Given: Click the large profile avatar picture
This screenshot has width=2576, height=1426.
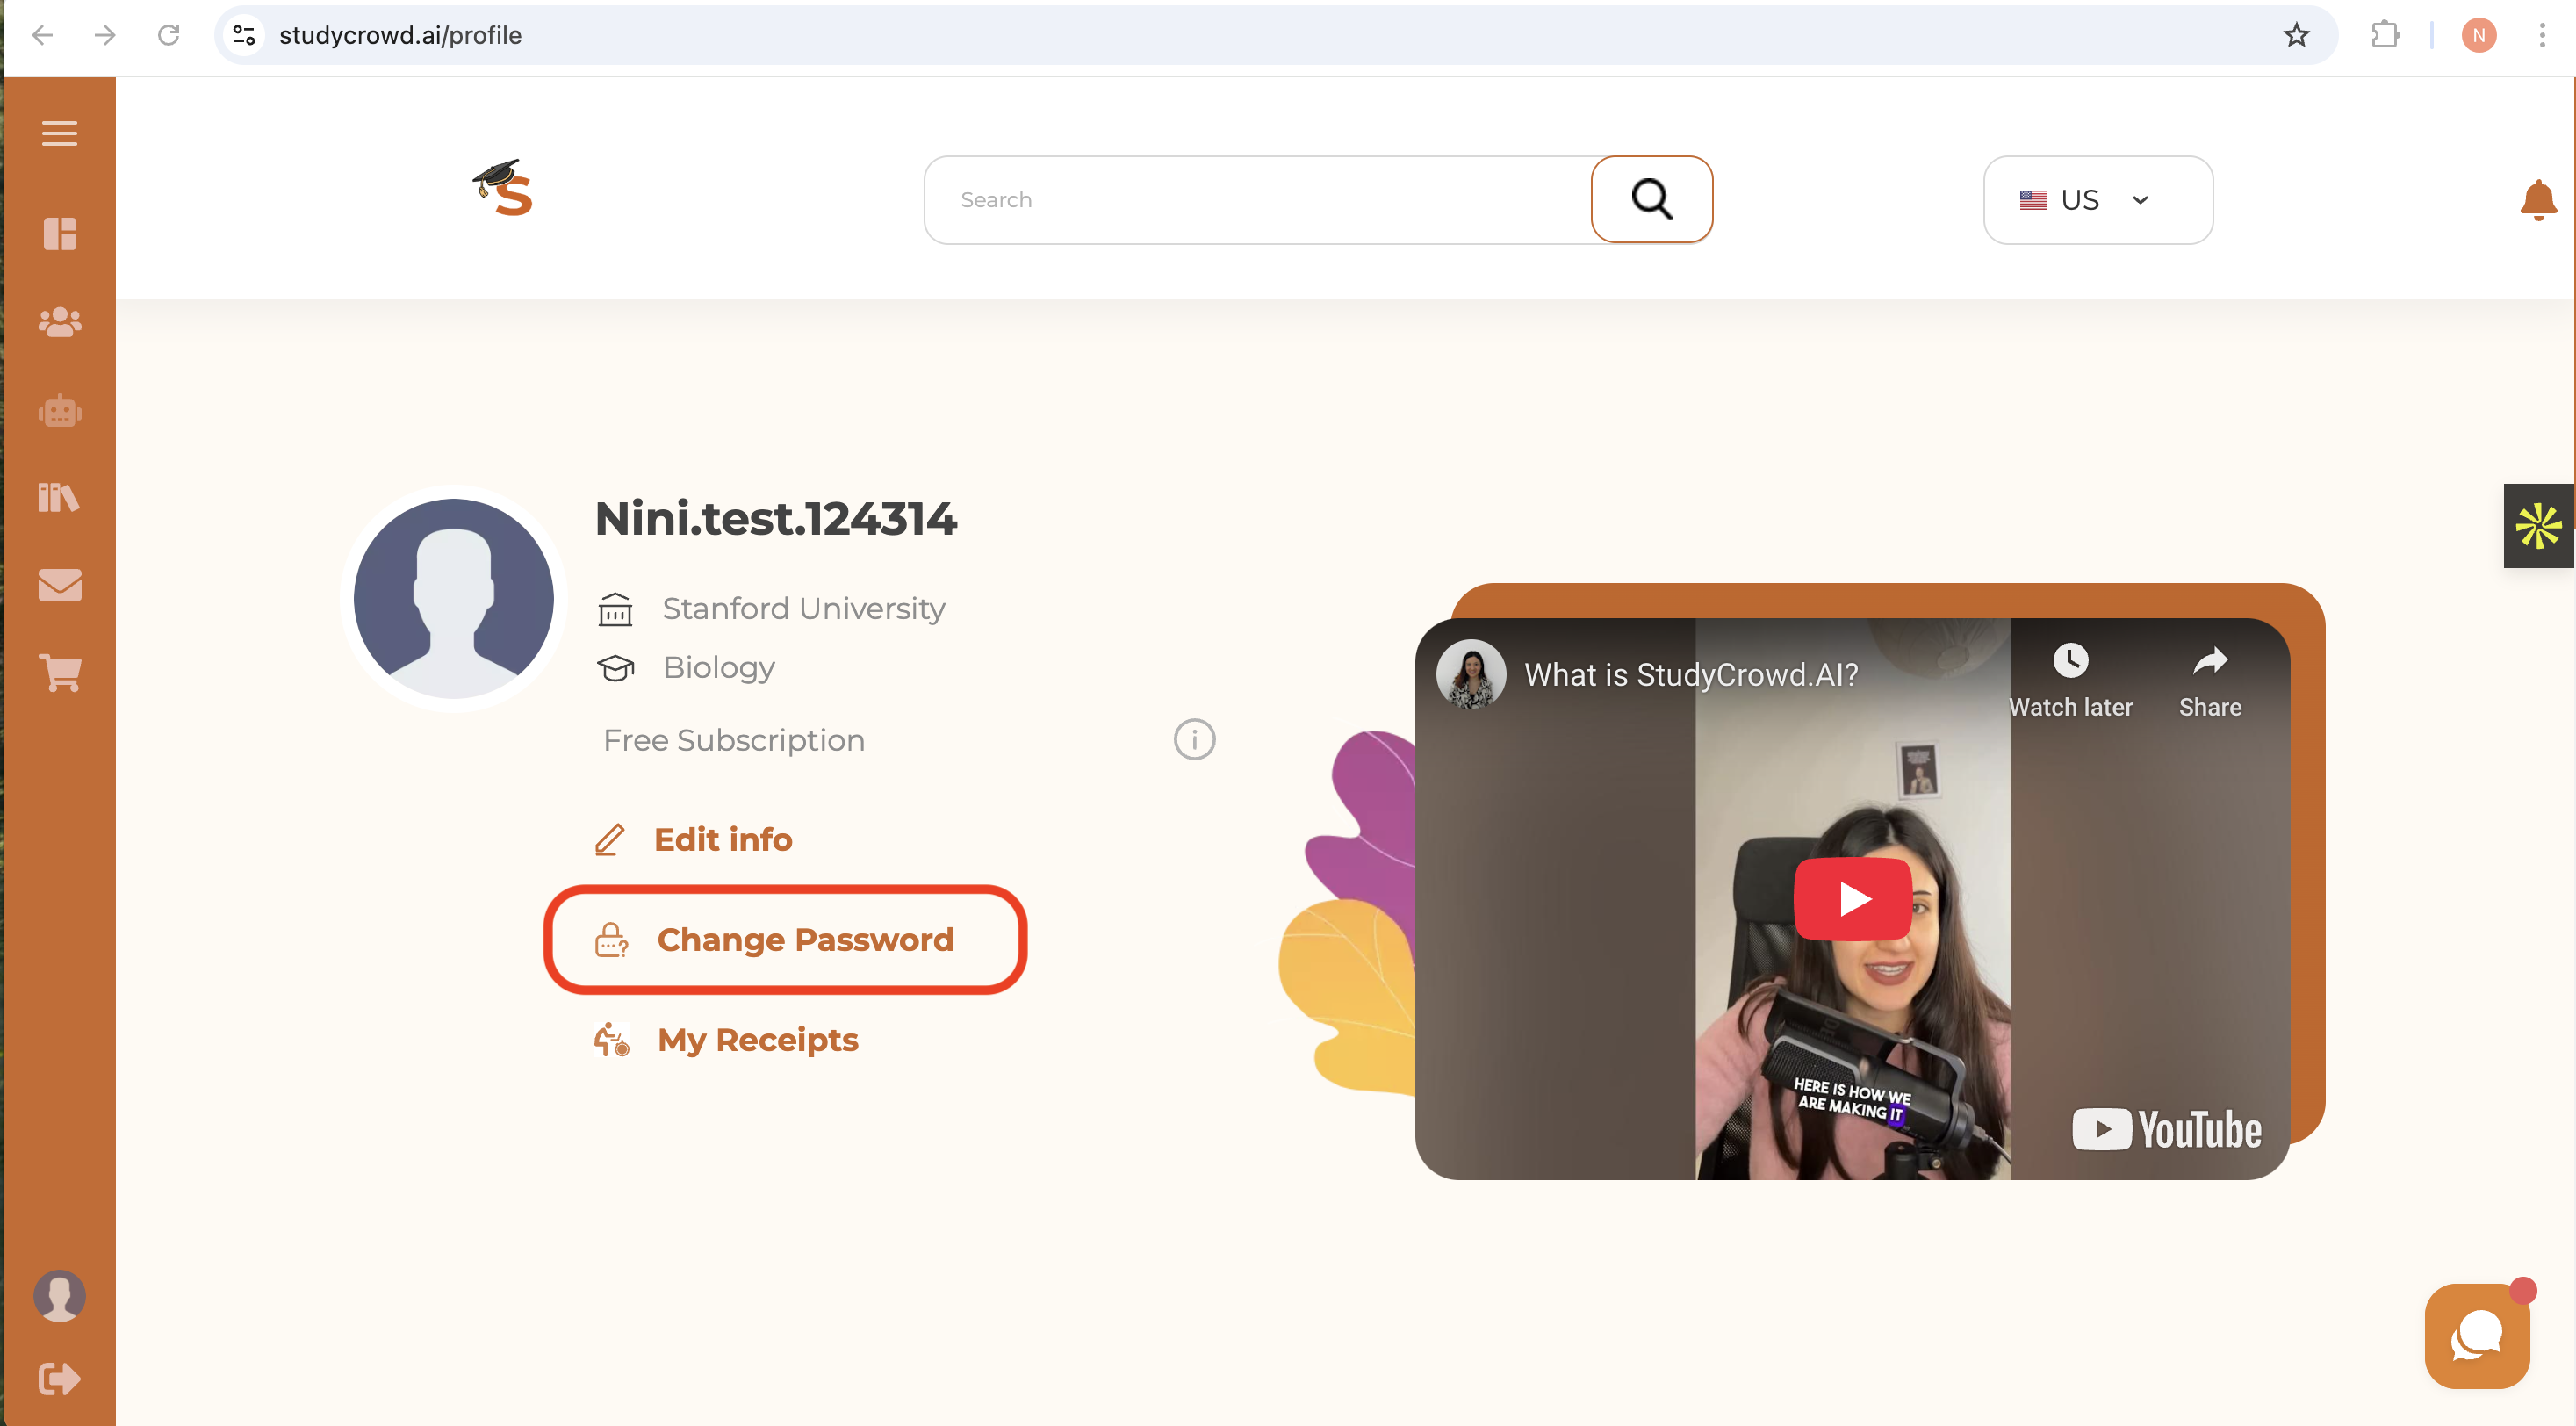Looking at the screenshot, I should click(x=453, y=598).
